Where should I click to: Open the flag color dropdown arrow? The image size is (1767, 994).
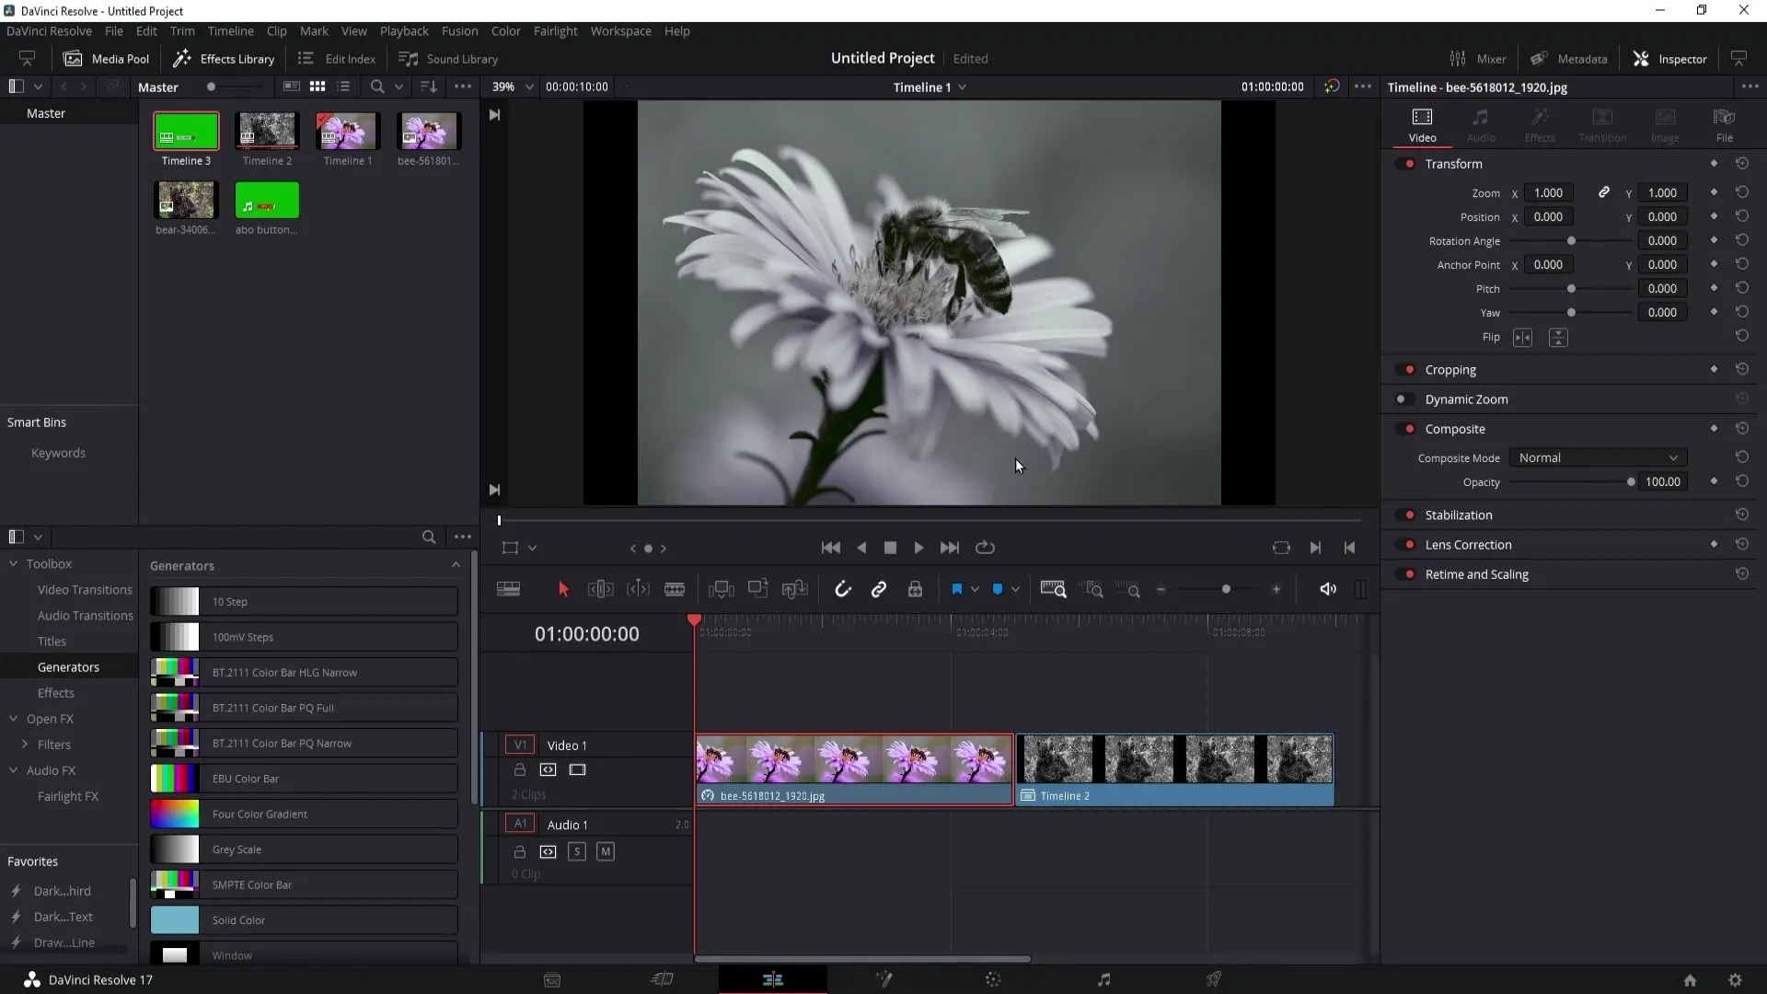pos(975,589)
